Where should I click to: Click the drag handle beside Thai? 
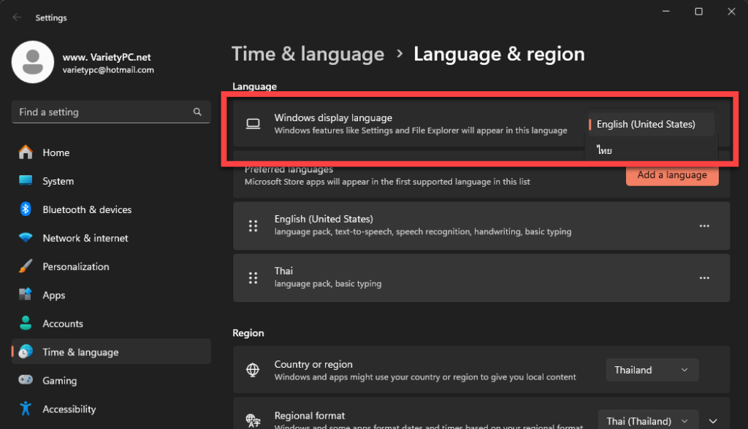coord(253,278)
